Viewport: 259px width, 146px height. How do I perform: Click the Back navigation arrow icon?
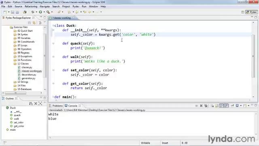click(x=90, y=12)
